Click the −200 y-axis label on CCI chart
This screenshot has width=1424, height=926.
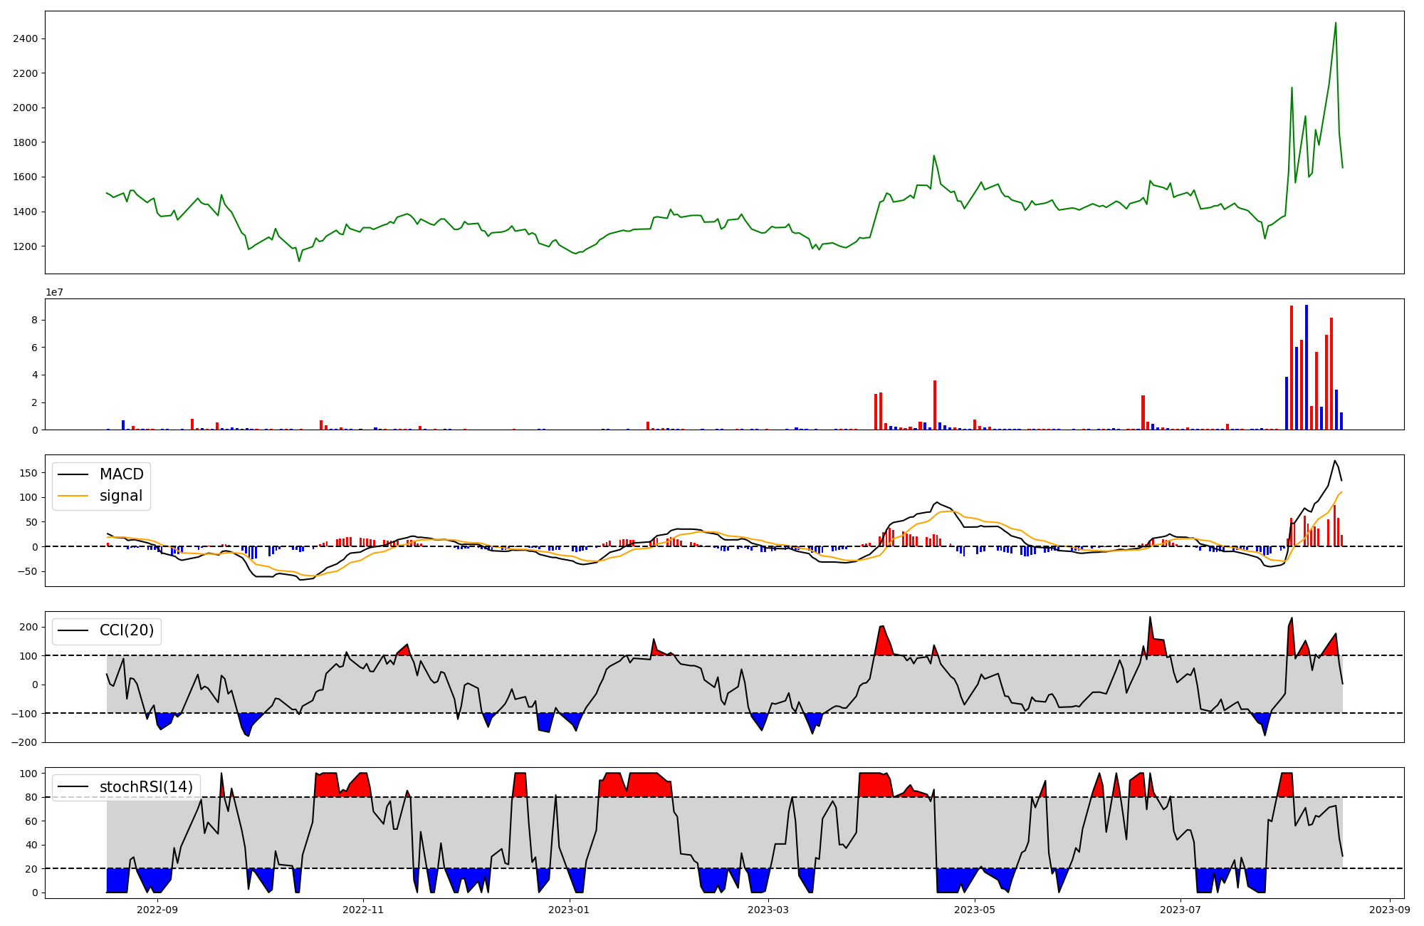[25, 742]
